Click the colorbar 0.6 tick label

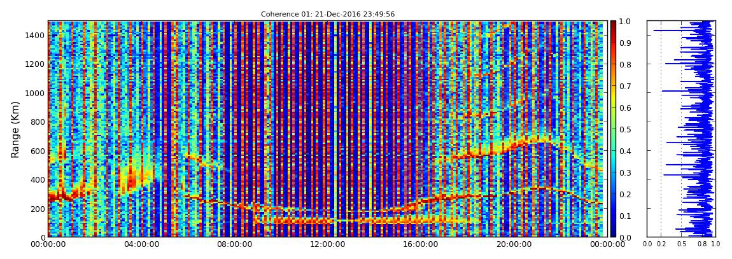point(624,108)
